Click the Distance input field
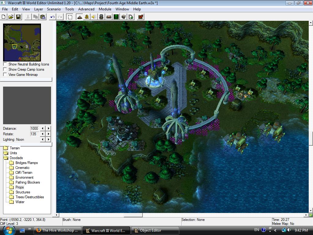The height and width of the screenshot is (235, 313). [x=34, y=128]
